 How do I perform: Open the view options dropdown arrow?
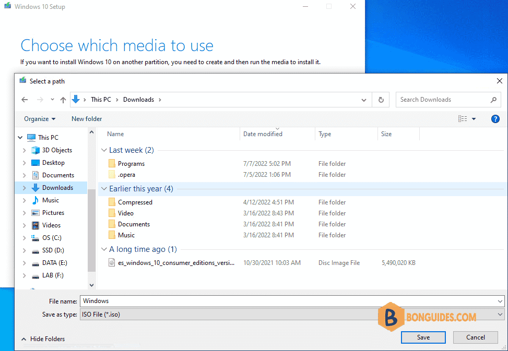pyautogui.click(x=474, y=119)
